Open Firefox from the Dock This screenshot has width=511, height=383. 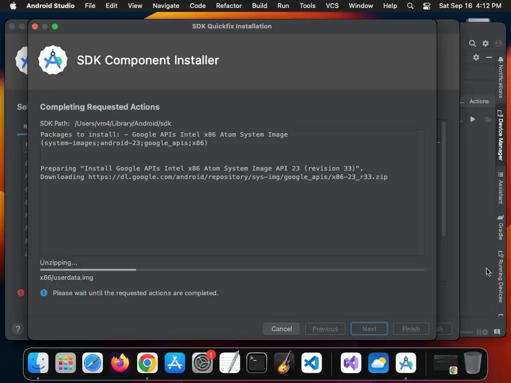pos(120,363)
